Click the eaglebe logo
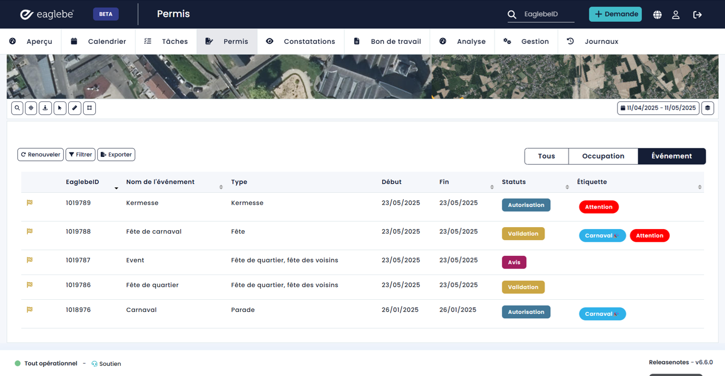This screenshot has width=725, height=376. [x=47, y=14]
